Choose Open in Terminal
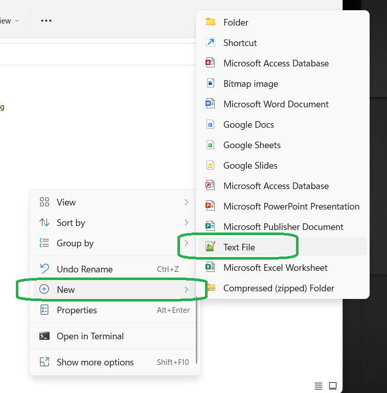 point(115,336)
